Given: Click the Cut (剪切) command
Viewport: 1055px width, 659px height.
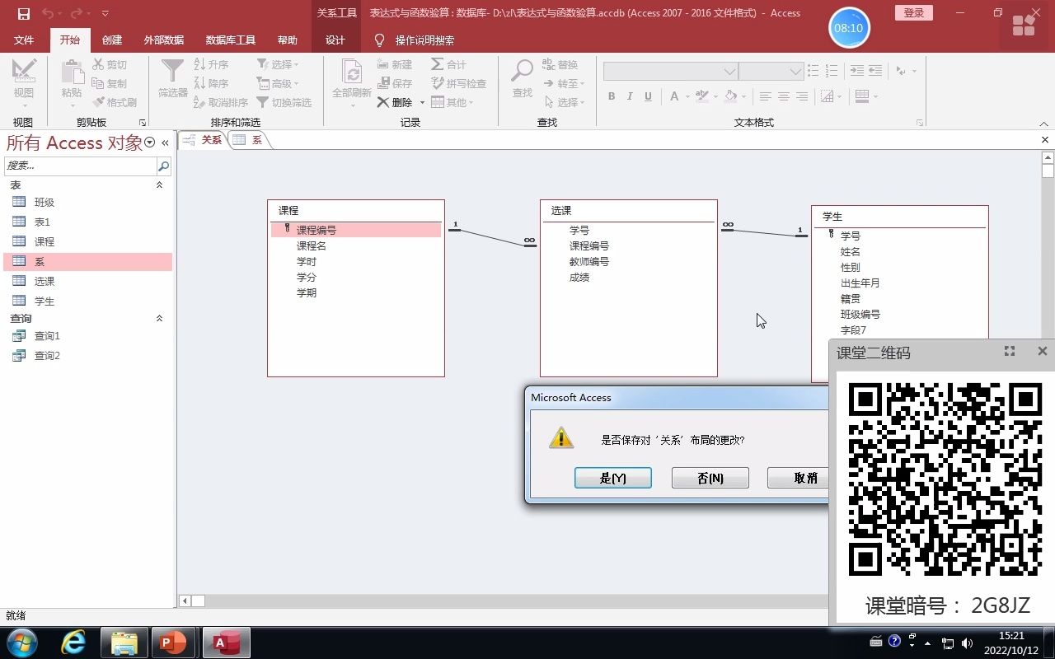Looking at the screenshot, I should (x=110, y=64).
